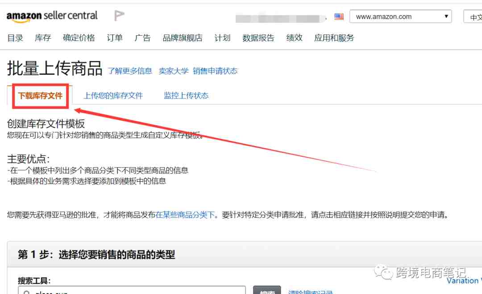Open the 库存 menu
The width and height of the screenshot is (482, 294).
click(43, 38)
